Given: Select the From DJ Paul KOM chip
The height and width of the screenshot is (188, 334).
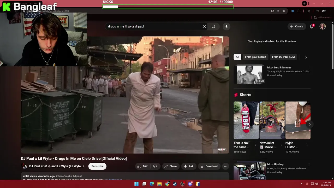Looking at the screenshot, I should click(283, 57).
